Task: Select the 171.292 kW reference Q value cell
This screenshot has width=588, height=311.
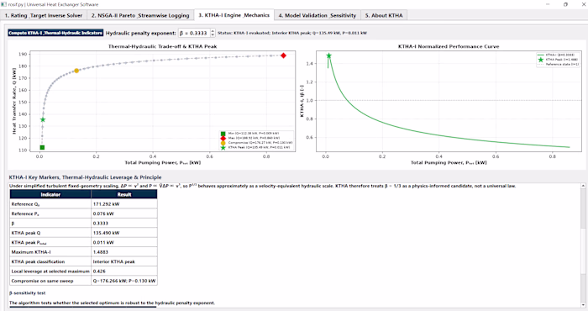Action: coord(124,204)
